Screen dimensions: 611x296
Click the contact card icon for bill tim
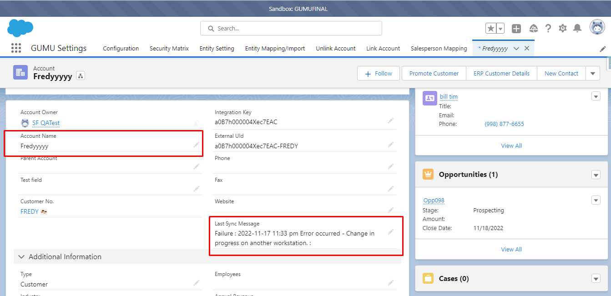430,98
